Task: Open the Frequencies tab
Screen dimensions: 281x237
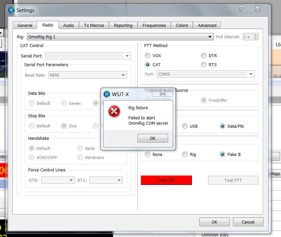Action: click(x=154, y=25)
